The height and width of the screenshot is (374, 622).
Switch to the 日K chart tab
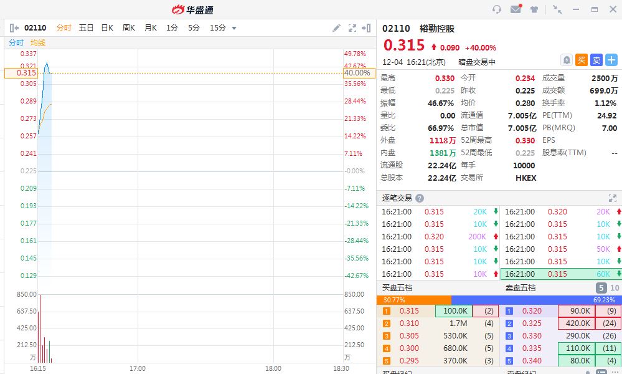107,28
